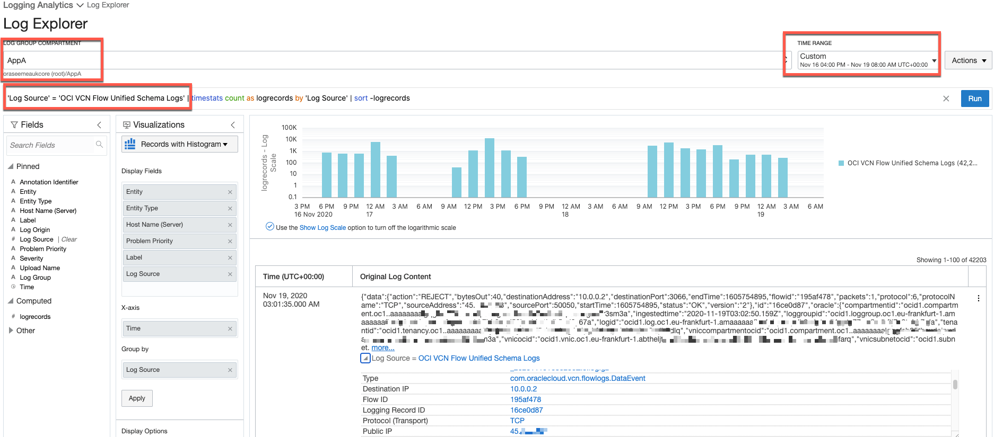Click the scrollbar thumb in the log details

pyautogui.click(x=955, y=385)
